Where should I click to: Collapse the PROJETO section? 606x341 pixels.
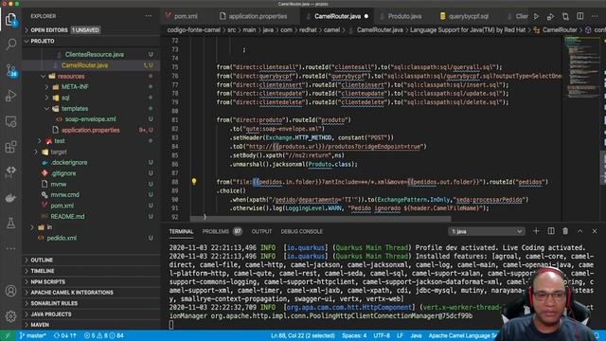point(91,41)
